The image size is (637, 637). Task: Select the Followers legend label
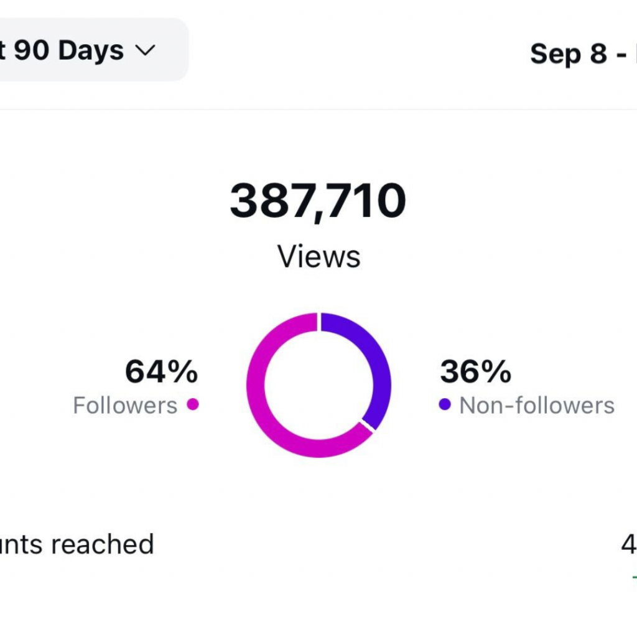point(125,405)
